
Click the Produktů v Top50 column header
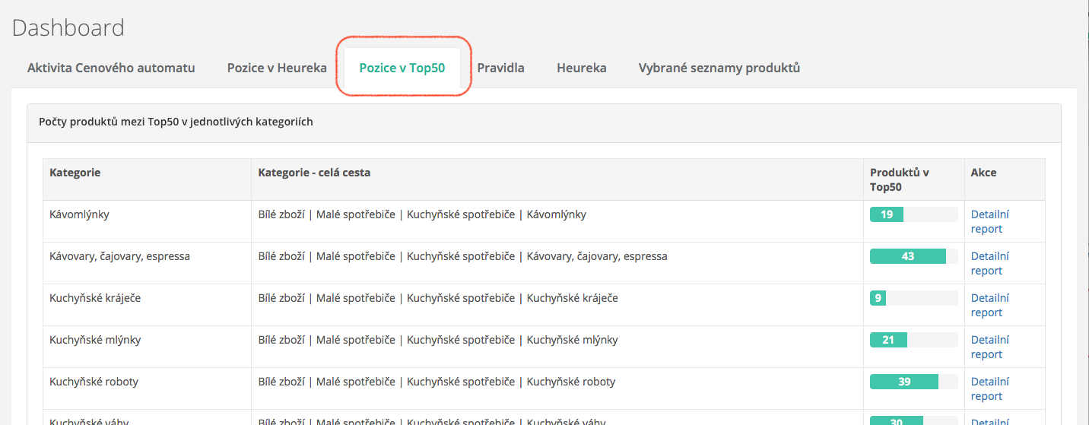[900, 179]
